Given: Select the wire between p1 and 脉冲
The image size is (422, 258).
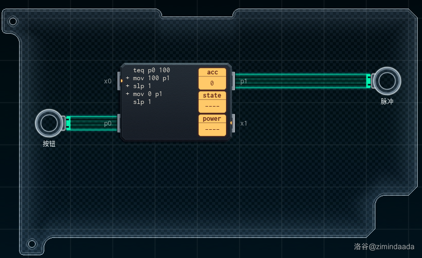Looking at the screenshot, I should (300, 81).
